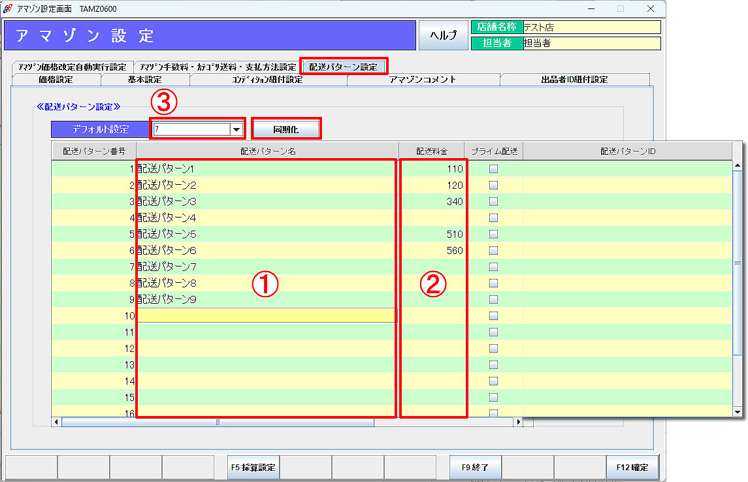Viewport: 748px width, 482px height.
Task: Toggle プライム配送 checkbox for pattern 3
Action: [x=494, y=201]
